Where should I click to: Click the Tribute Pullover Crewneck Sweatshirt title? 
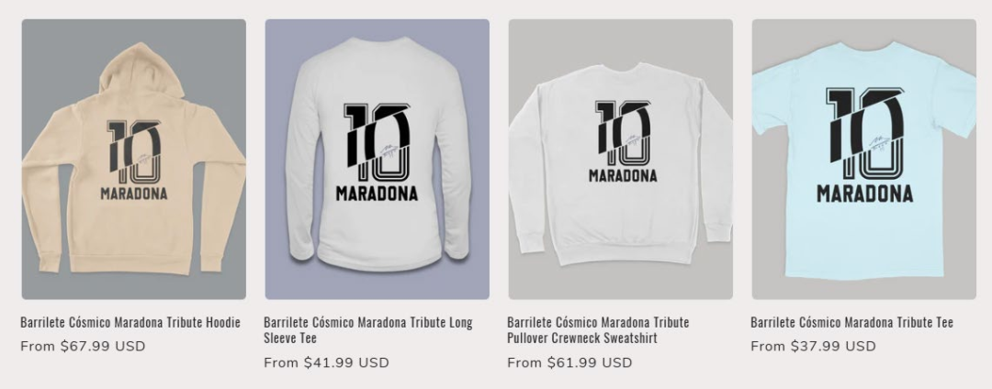[598, 329]
